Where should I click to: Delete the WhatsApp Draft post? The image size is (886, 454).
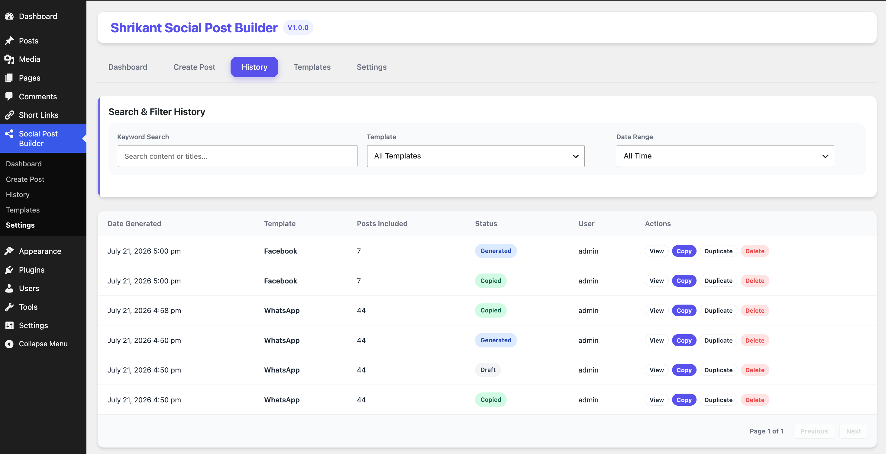pos(755,370)
